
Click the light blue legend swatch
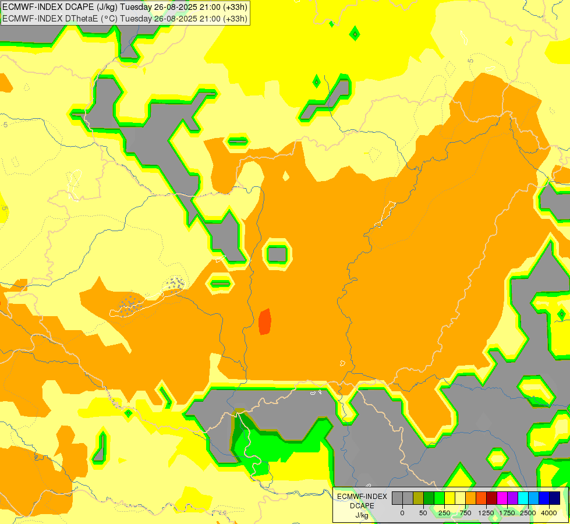[x=534, y=498]
